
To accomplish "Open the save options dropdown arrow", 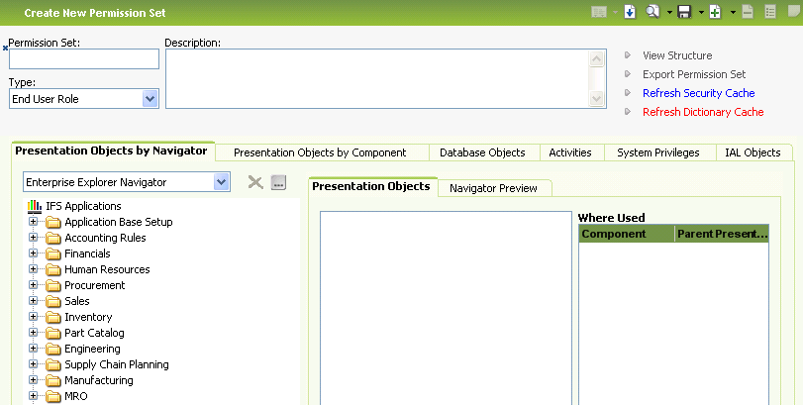I will click(x=700, y=13).
